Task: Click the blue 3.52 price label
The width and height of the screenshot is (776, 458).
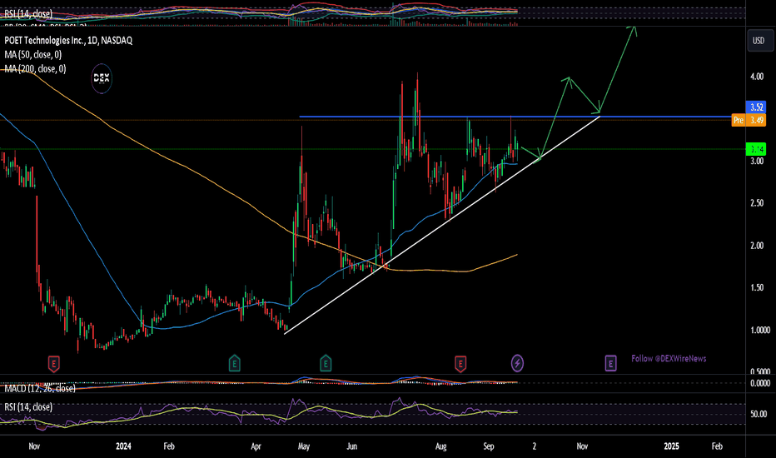Action: point(756,107)
